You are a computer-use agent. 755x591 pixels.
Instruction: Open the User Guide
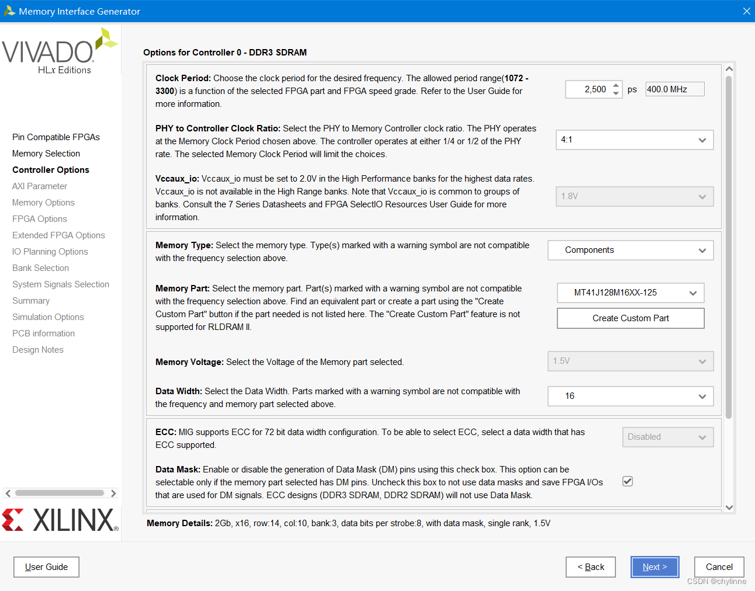click(46, 567)
